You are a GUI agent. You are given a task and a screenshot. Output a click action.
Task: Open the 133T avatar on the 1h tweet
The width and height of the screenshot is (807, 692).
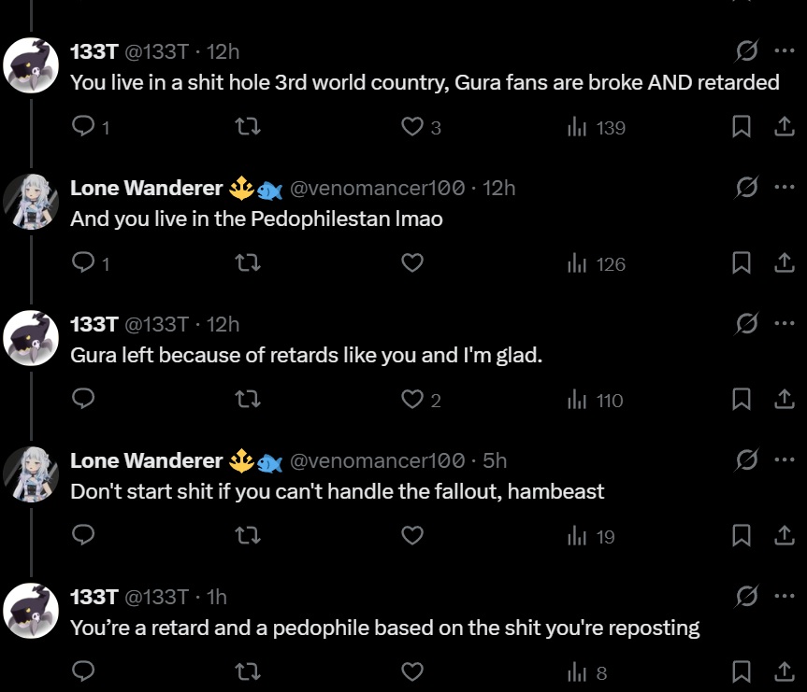pos(32,611)
